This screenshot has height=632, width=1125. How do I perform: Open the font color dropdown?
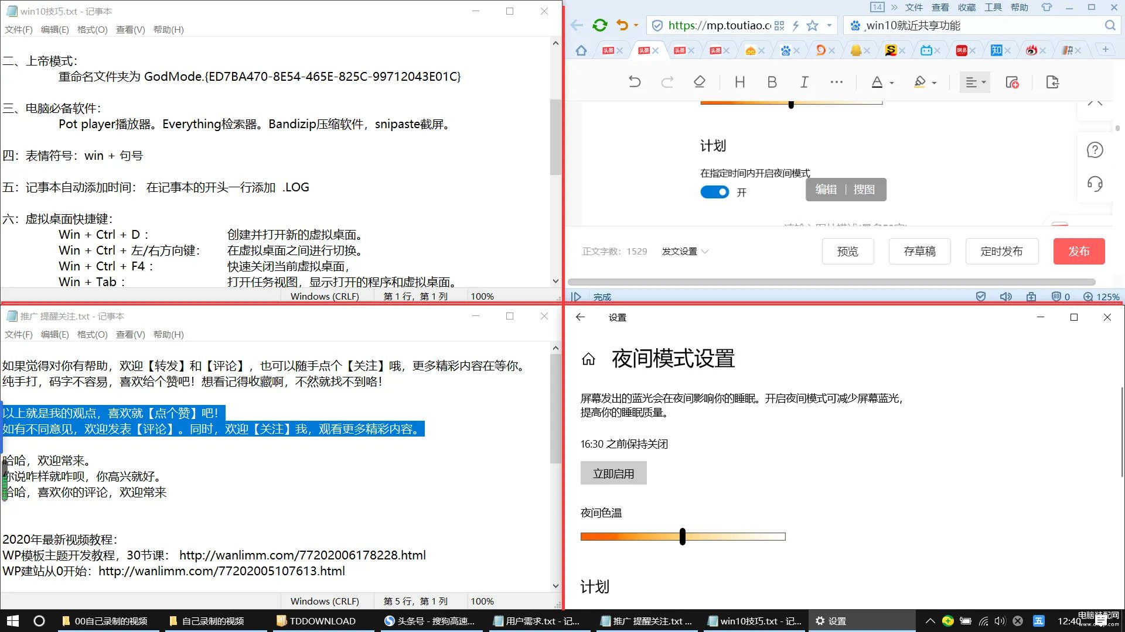[x=882, y=82]
